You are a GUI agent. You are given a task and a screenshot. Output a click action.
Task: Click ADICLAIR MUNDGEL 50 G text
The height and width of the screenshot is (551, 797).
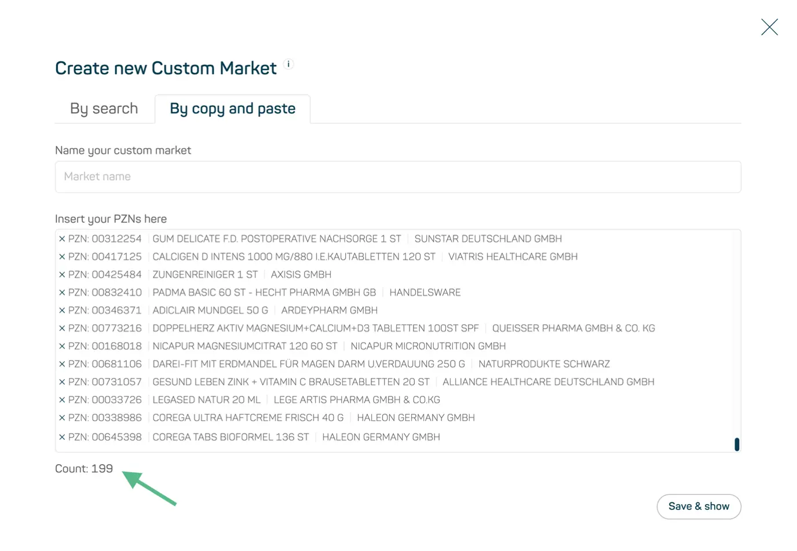coord(210,311)
